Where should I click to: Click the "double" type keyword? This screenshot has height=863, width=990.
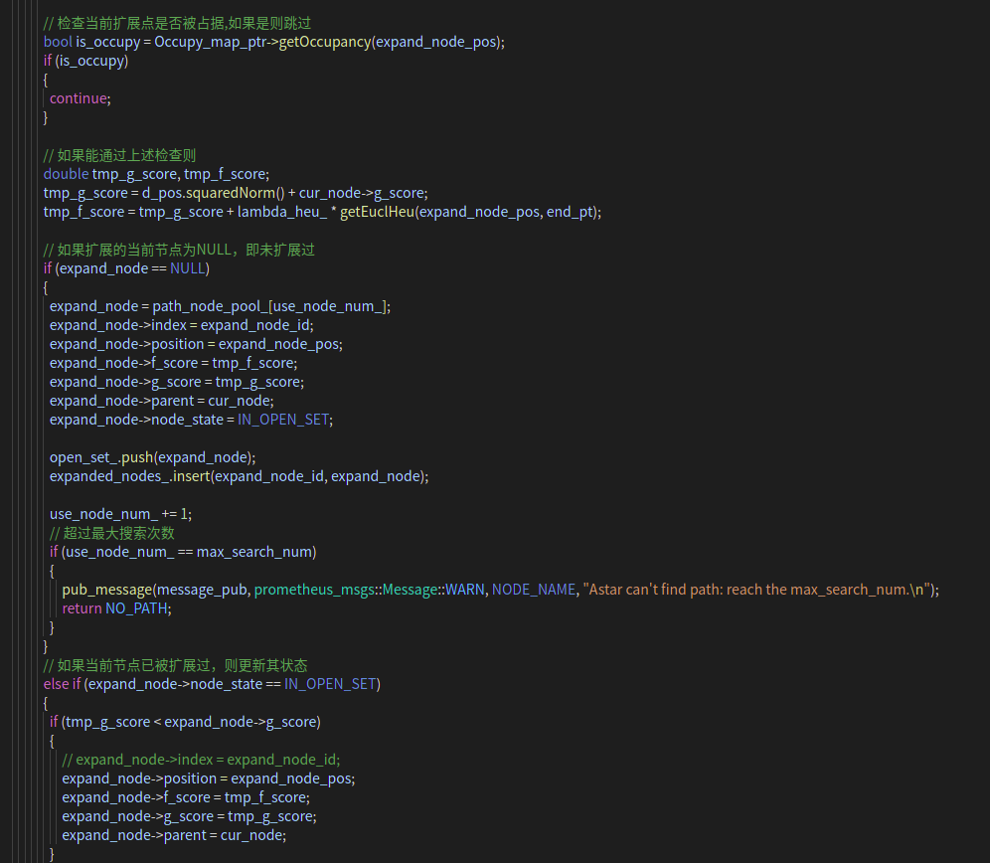(x=66, y=174)
